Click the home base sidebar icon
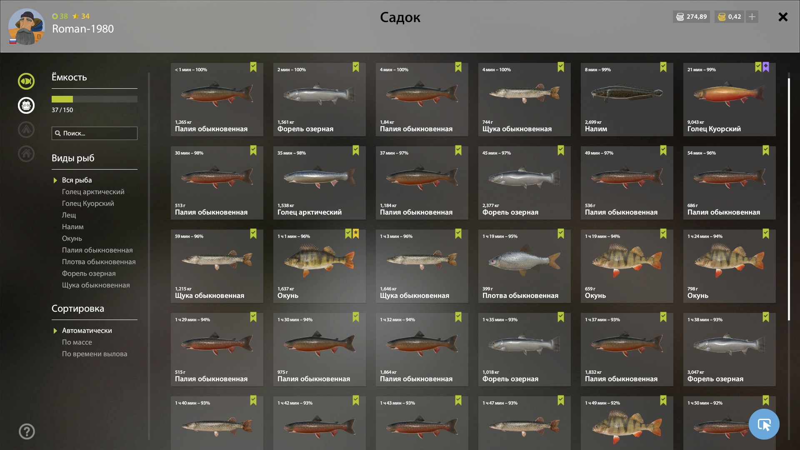Screen dimensions: 800x450 [26, 154]
